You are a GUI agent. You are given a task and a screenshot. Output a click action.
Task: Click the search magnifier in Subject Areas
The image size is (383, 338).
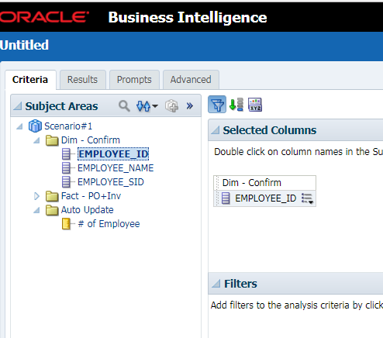coord(124,106)
